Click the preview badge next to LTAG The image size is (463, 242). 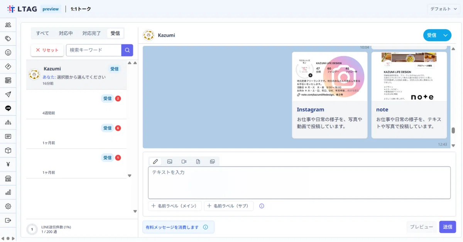tap(51, 9)
